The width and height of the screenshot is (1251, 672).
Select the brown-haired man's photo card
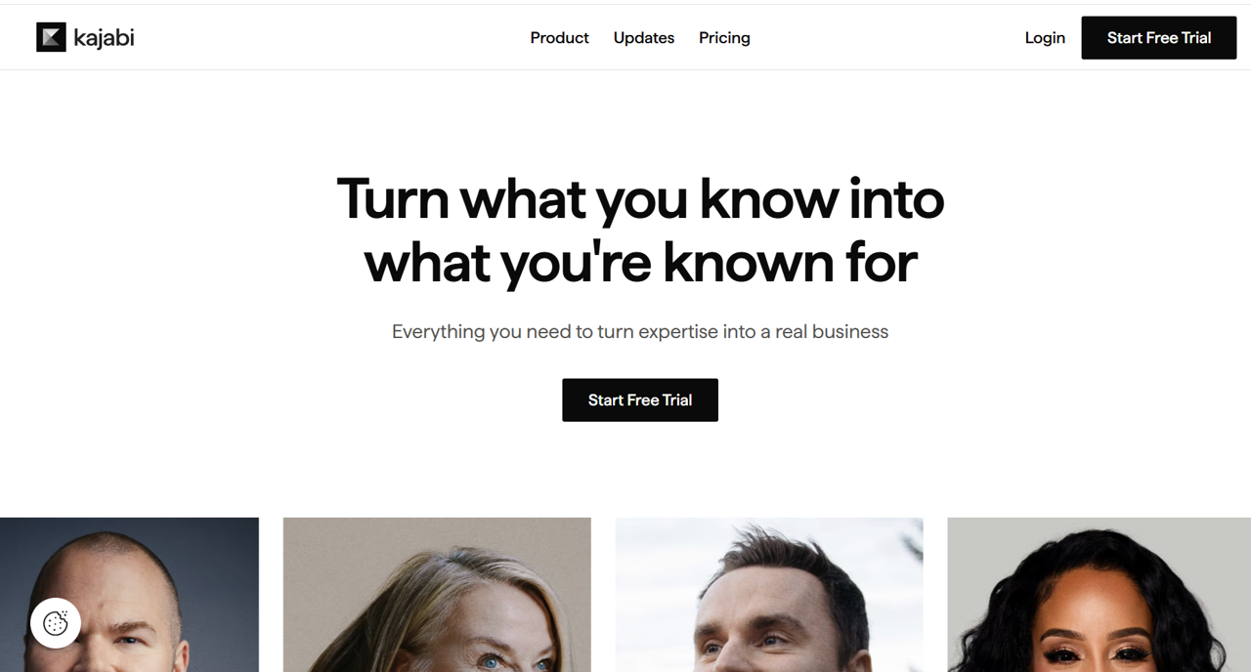(x=769, y=595)
